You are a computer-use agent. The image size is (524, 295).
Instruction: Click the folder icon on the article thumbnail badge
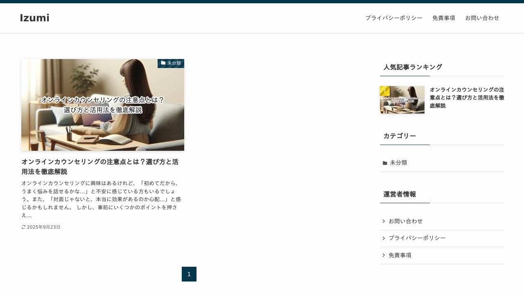click(x=163, y=63)
